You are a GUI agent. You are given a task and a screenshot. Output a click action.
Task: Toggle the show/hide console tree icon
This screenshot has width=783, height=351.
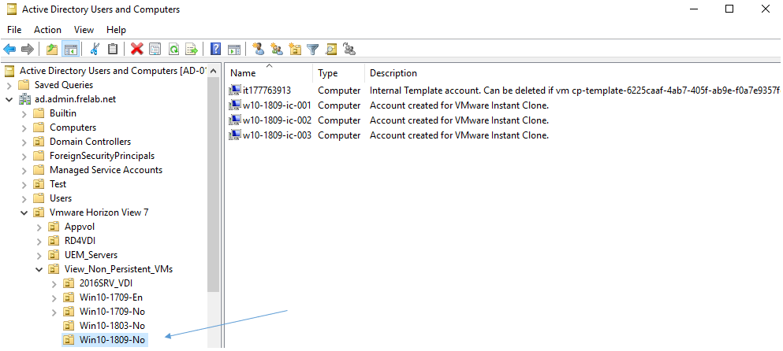pos(71,49)
